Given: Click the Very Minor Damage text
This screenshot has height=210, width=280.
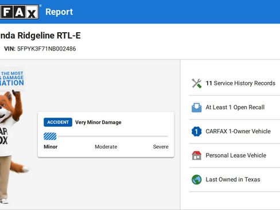Looking at the screenshot, I should point(98,122).
